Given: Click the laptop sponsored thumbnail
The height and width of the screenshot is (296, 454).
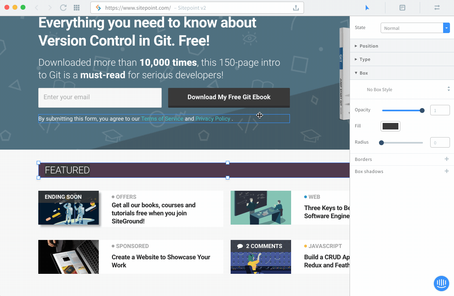Looking at the screenshot, I should click(68, 256).
